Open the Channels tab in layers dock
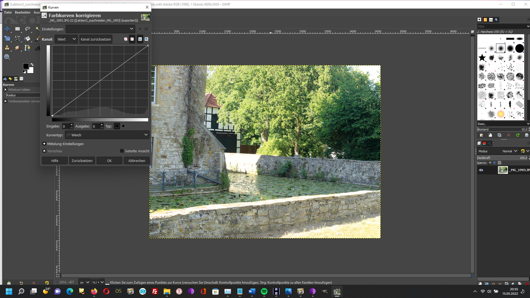The width and height of the screenshot is (530, 298). click(x=484, y=143)
